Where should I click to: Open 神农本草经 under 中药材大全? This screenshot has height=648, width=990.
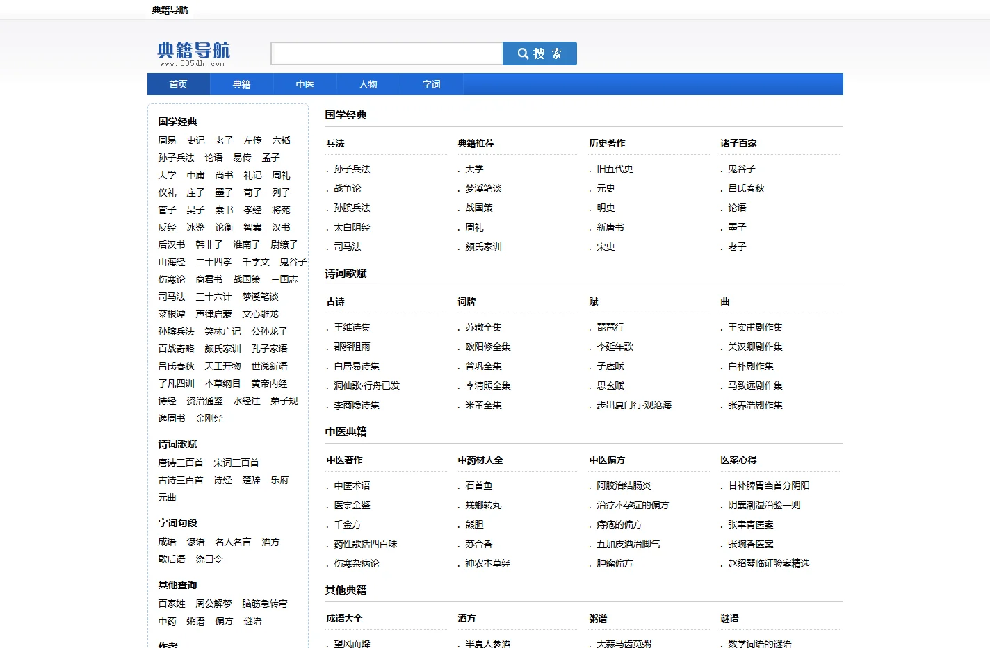click(x=488, y=563)
